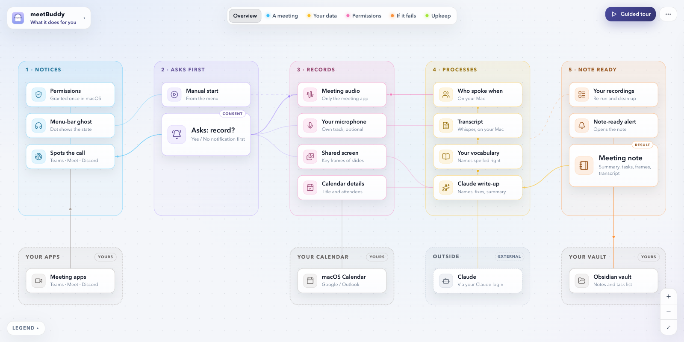The image size is (684, 342).
Task: Click the play-circle icon on Manual start
Action: (x=174, y=94)
